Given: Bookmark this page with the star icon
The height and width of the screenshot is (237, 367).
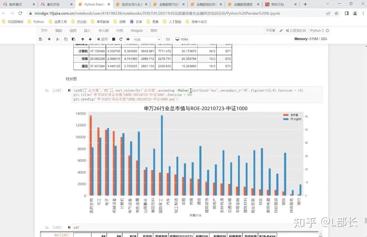Looking at the screenshot, I should pyautogui.click(x=336, y=13).
